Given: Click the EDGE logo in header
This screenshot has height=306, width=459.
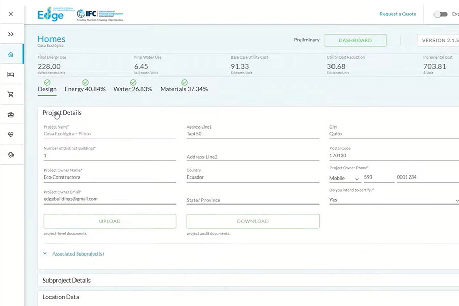Looking at the screenshot, I should (51, 14).
